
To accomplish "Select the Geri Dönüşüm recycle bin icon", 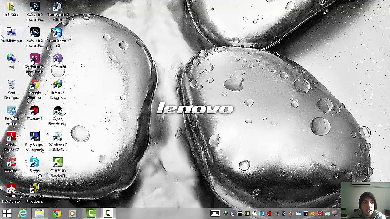I will click(11, 90).
